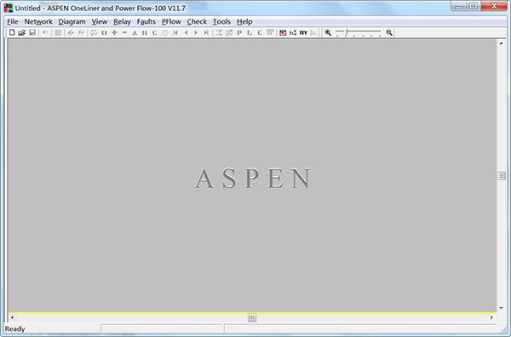The width and height of the screenshot is (511, 337).
Task: Click the zoom out magnifier icon
Action: point(389,32)
